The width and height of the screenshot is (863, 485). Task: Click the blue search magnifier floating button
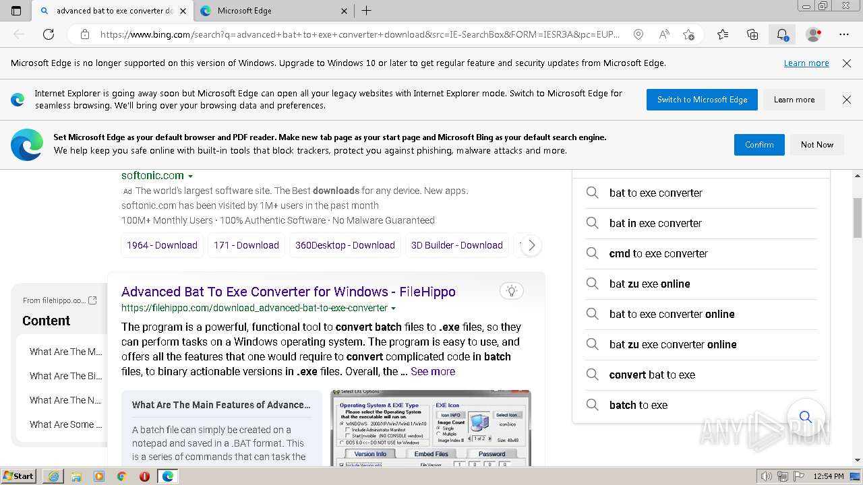click(x=805, y=417)
